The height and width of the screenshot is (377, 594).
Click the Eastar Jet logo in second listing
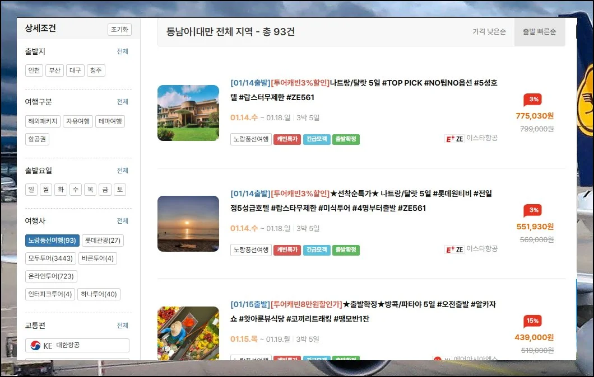pos(454,249)
